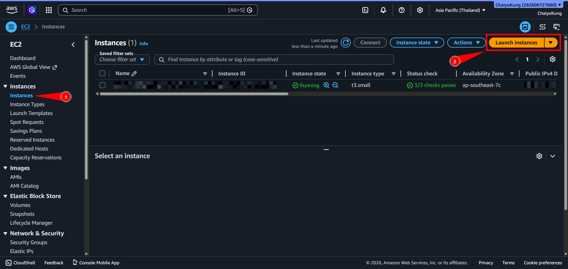Viewport: 568px width, 269px height.
Task: Collapse the EC2 navigation panel arrow
Action: (x=73, y=45)
